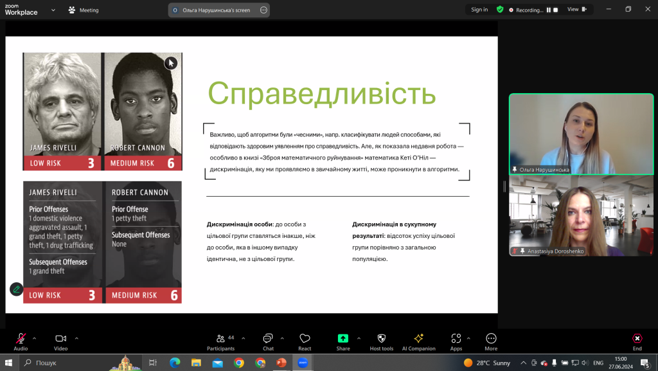Expand video options arrow next to Video
The image size is (658, 371).
pyautogui.click(x=76, y=338)
